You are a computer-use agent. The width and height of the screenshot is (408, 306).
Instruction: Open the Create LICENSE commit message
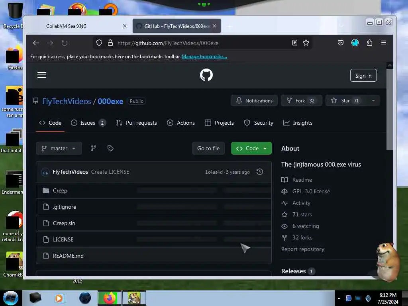(x=110, y=172)
